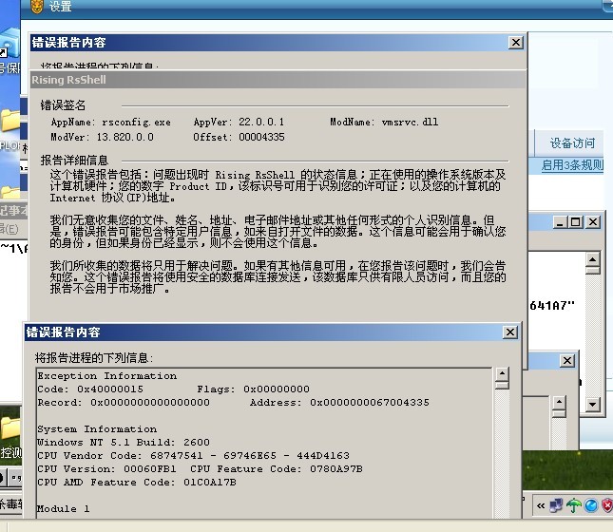Click the network connection icon in system tray
The height and width of the screenshot is (532, 613).
[x=556, y=505]
